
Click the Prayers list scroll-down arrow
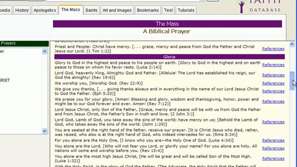pos(45,131)
